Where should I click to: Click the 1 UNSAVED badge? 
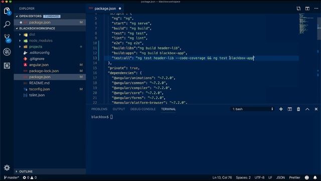52,16
